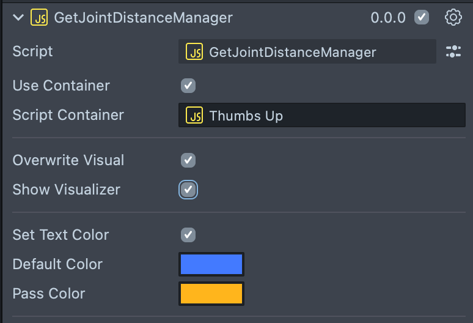Viewport: 473px width, 323px height.
Task: Click JS icon beside Thumbs Up
Action: [x=194, y=115]
